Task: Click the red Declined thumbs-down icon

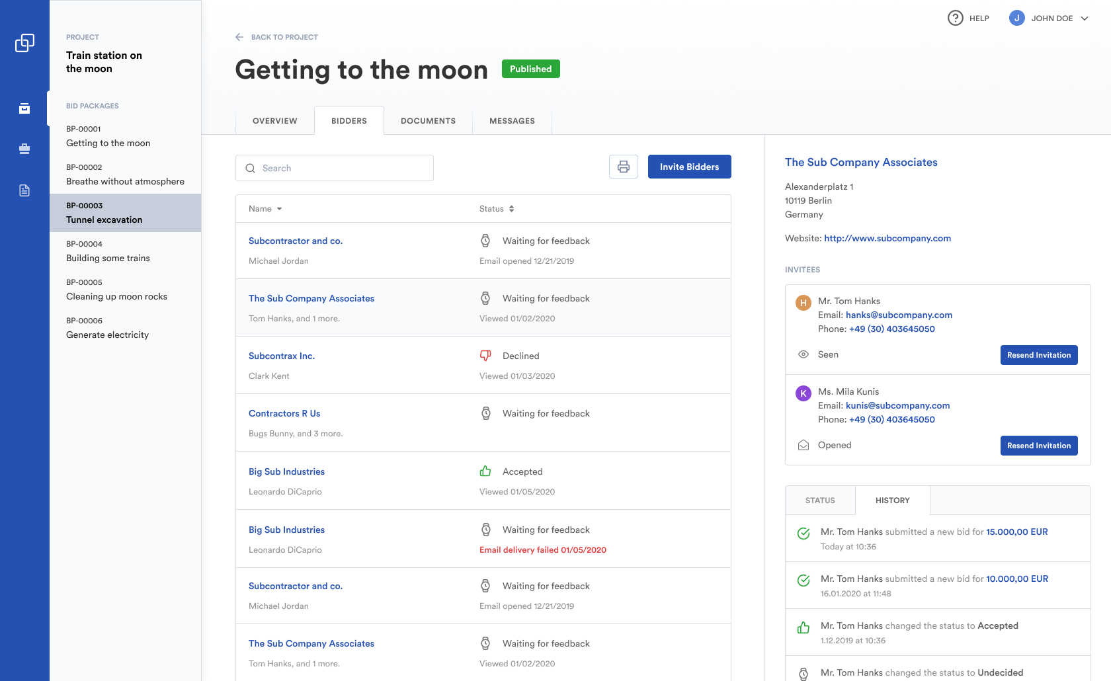Action: click(x=485, y=356)
